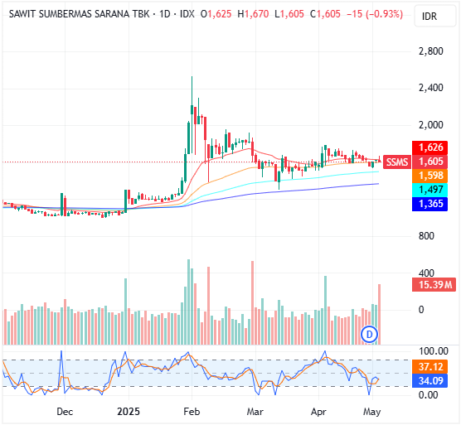Select the blue 1,365 moving average label
461x425 pixels.
pyautogui.click(x=429, y=204)
